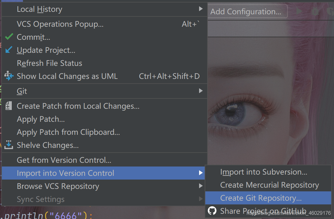334x219 pixels.
Task: Click the Shelve Changes download icon
Action: point(9,145)
